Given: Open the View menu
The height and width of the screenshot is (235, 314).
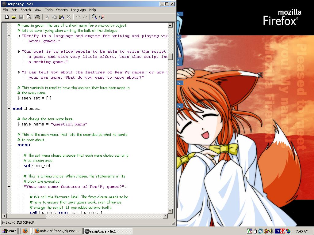Looking at the screenshot, I should (38, 10).
